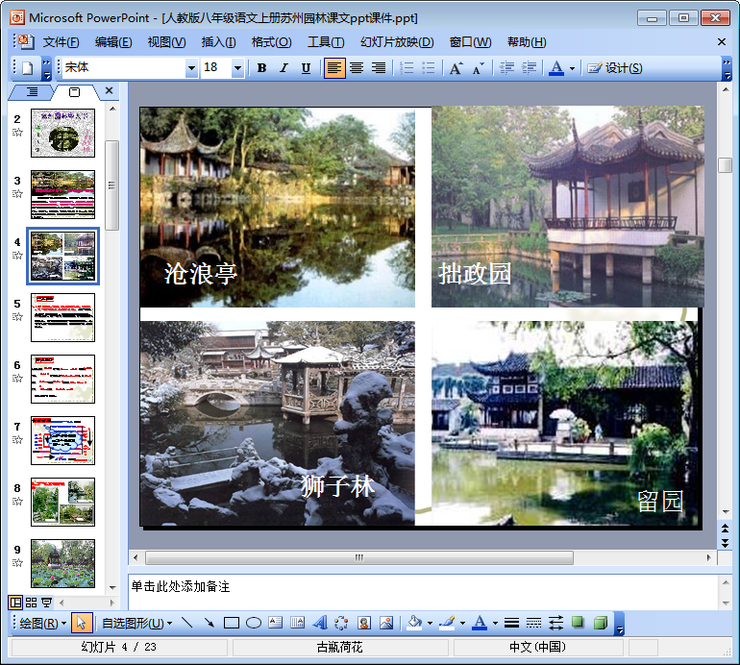Select slide 3 thumbnail
This screenshot has width=740, height=665.
[x=62, y=194]
